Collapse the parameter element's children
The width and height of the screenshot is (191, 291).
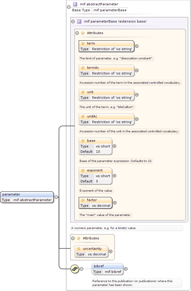[56, 197]
